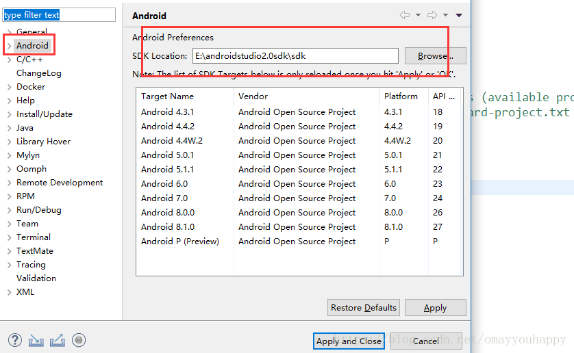The height and width of the screenshot is (353, 574).
Task: Select the Android 4.3.1 target row
Action: click(x=299, y=112)
